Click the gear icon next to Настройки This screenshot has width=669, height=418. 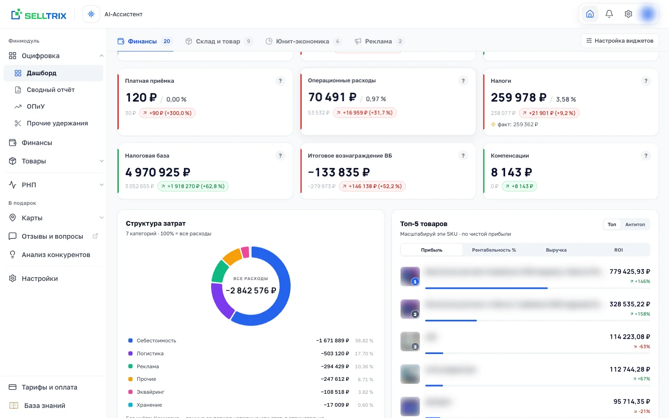13,278
